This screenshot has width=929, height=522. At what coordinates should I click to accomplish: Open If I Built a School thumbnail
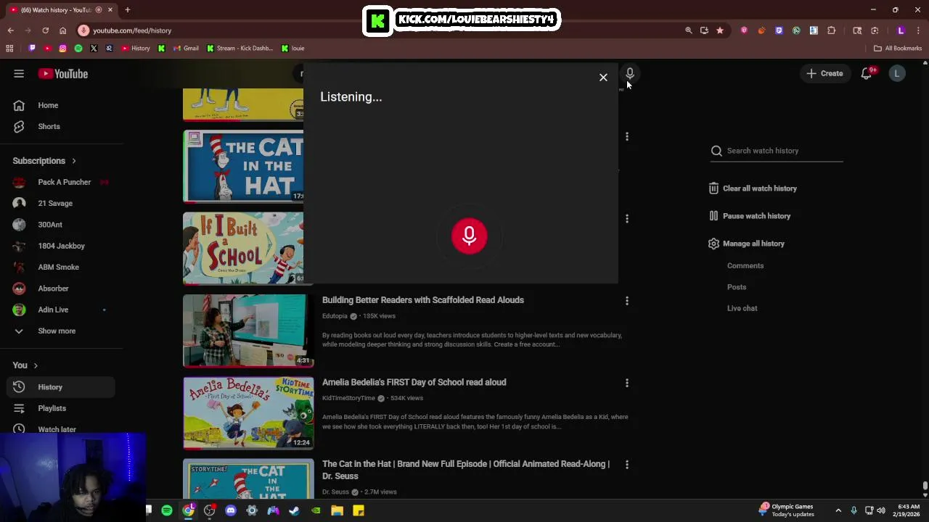coord(243,248)
